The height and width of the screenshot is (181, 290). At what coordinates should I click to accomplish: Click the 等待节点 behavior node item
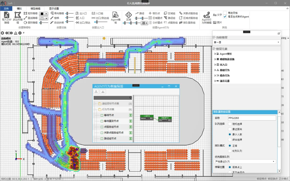point(109,115)
